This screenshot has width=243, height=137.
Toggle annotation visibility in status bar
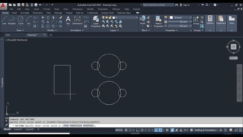point(172,130)
